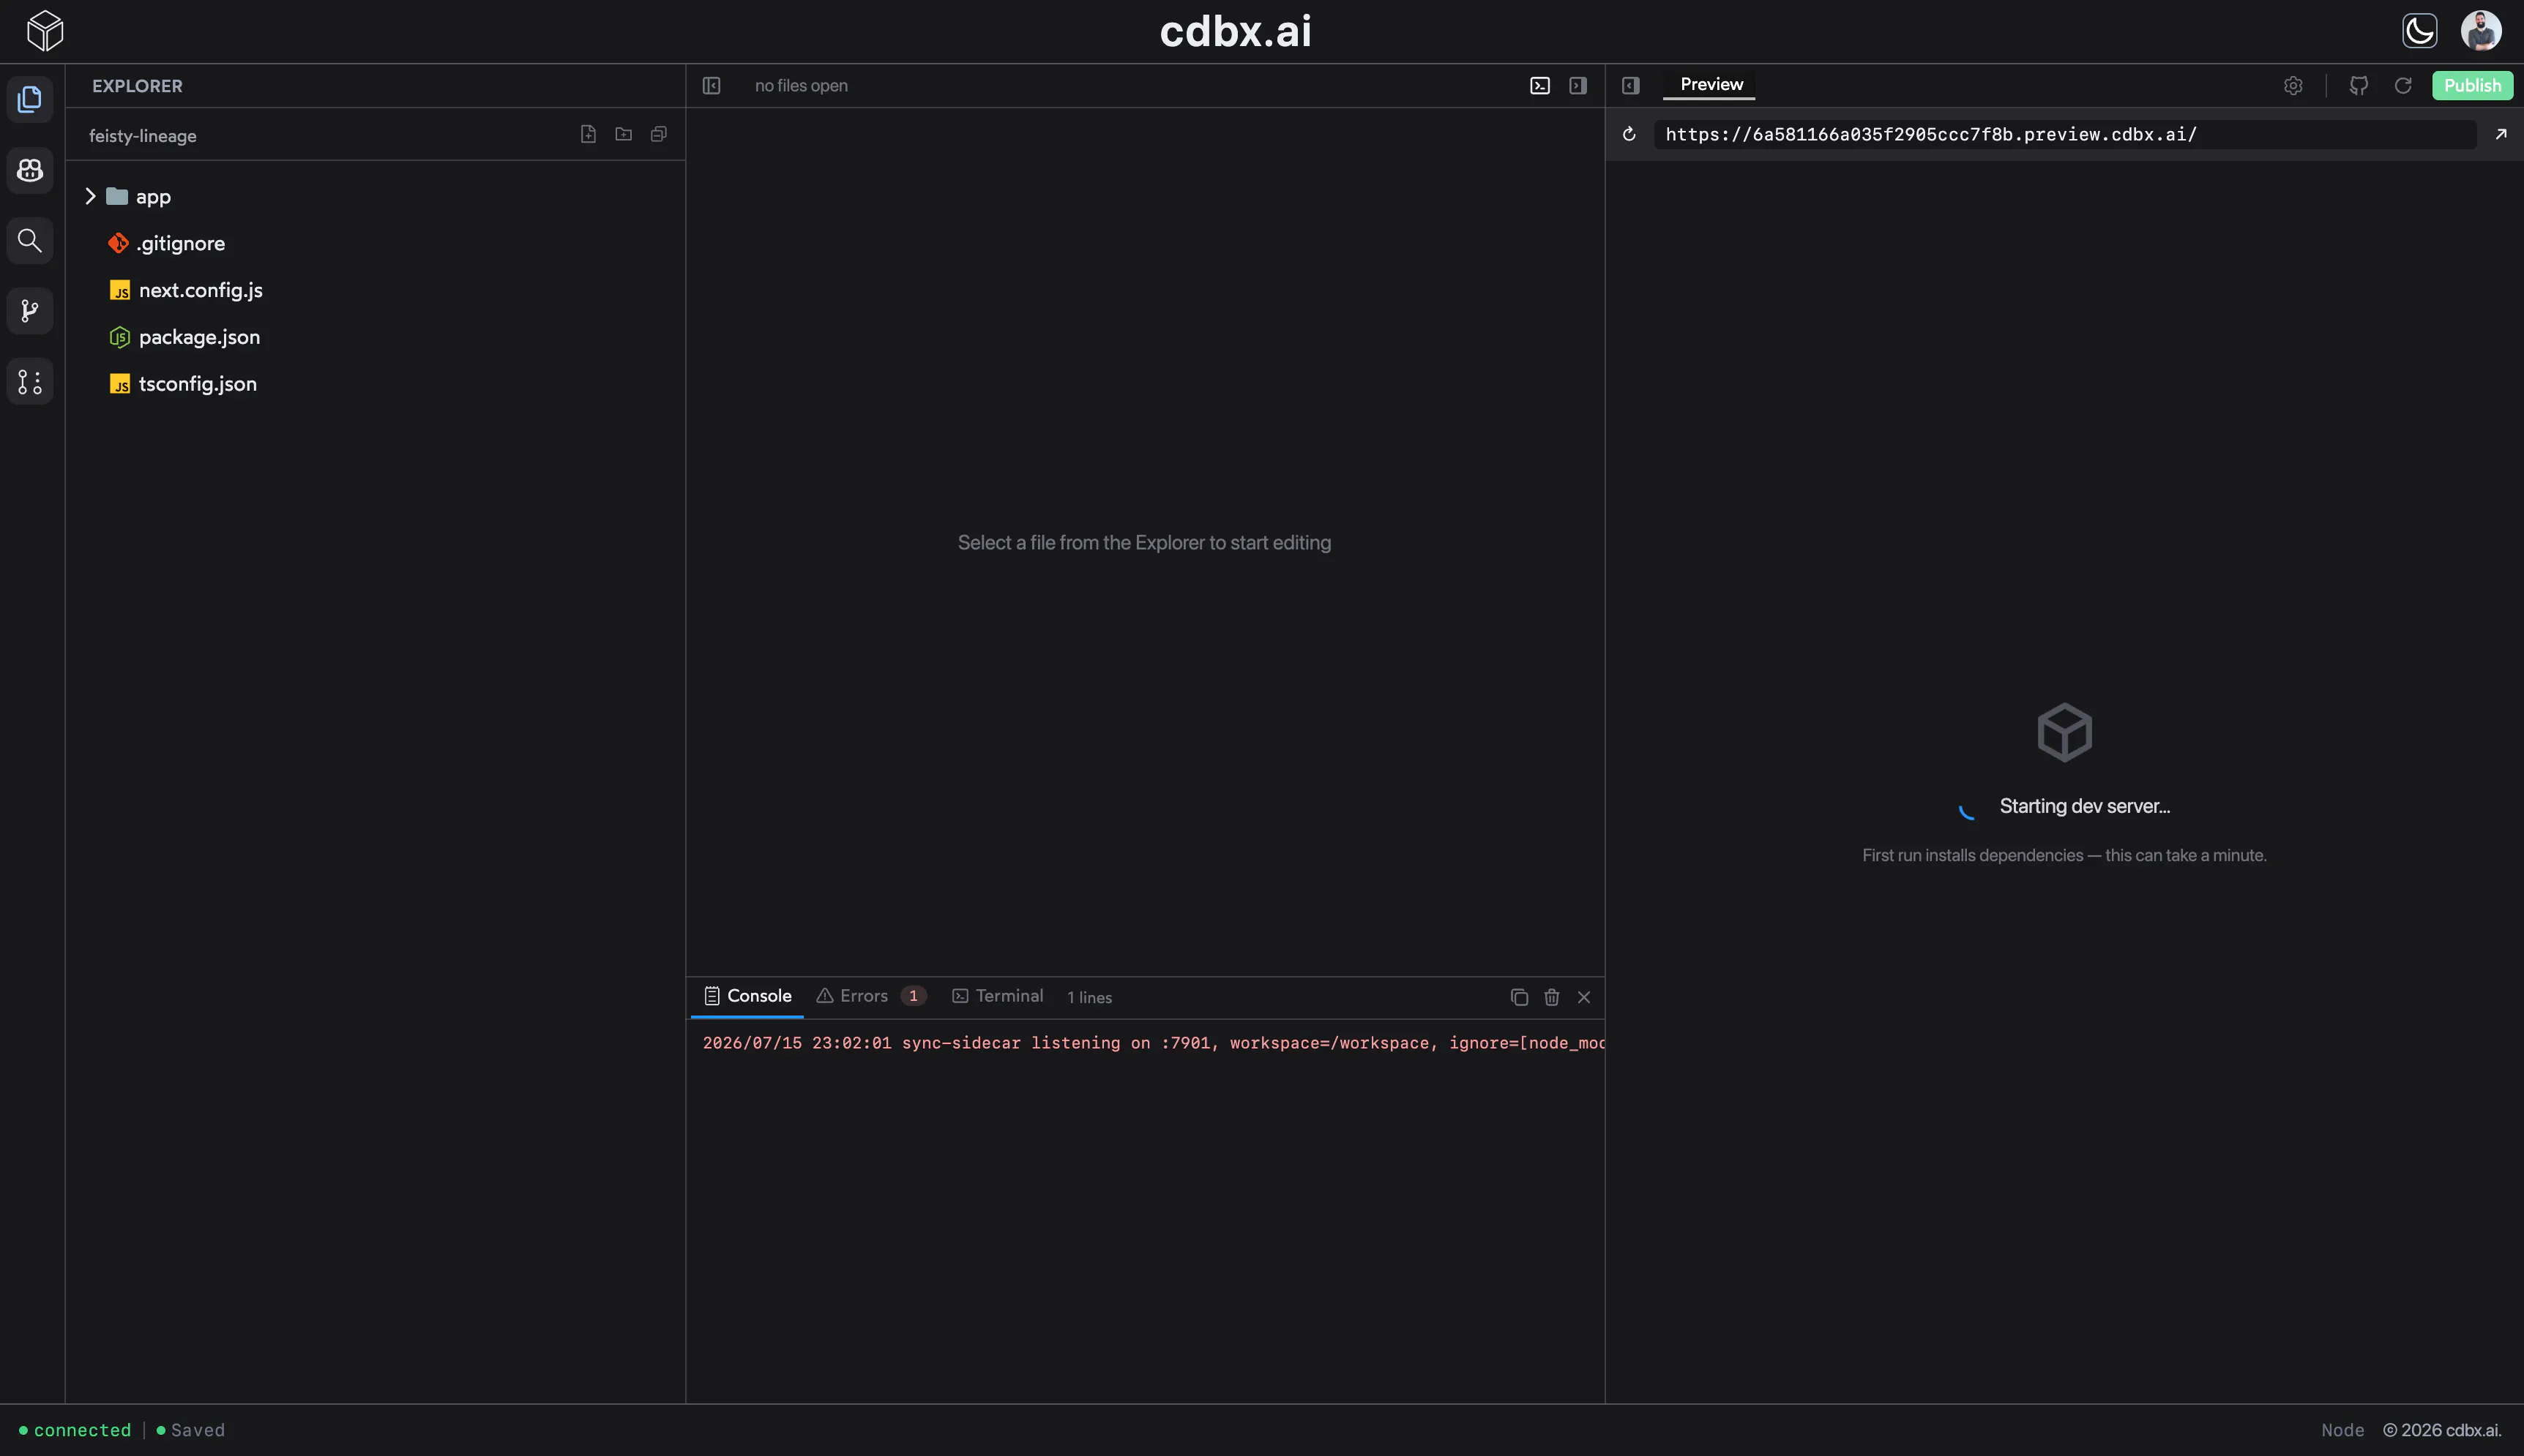
Task: Restart dev server refresh icon
Action: [x=2403, y=86]
